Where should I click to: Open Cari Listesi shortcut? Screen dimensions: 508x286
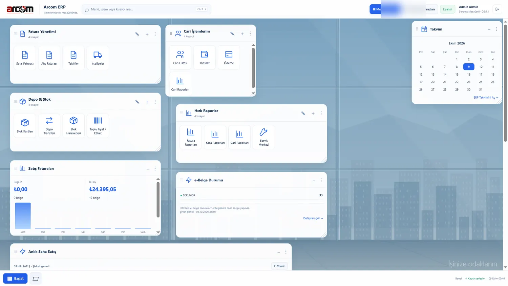[180, 58]
